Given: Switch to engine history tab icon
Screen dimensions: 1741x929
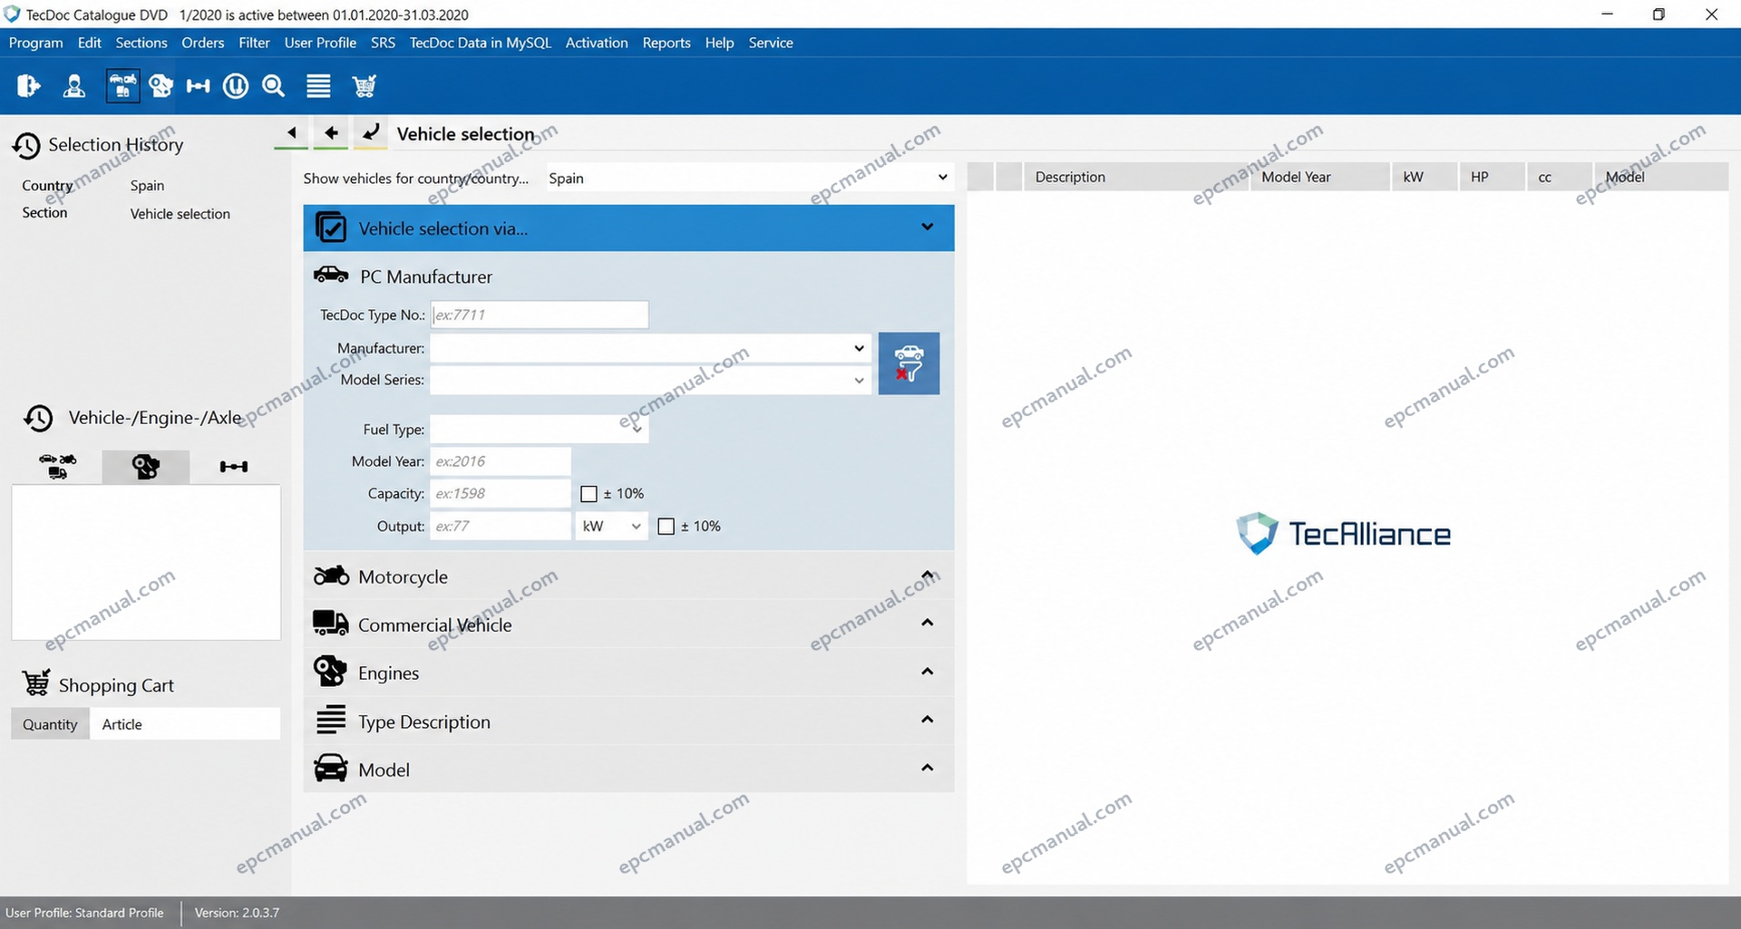Looking at the screenshot, I should [146, 467].
